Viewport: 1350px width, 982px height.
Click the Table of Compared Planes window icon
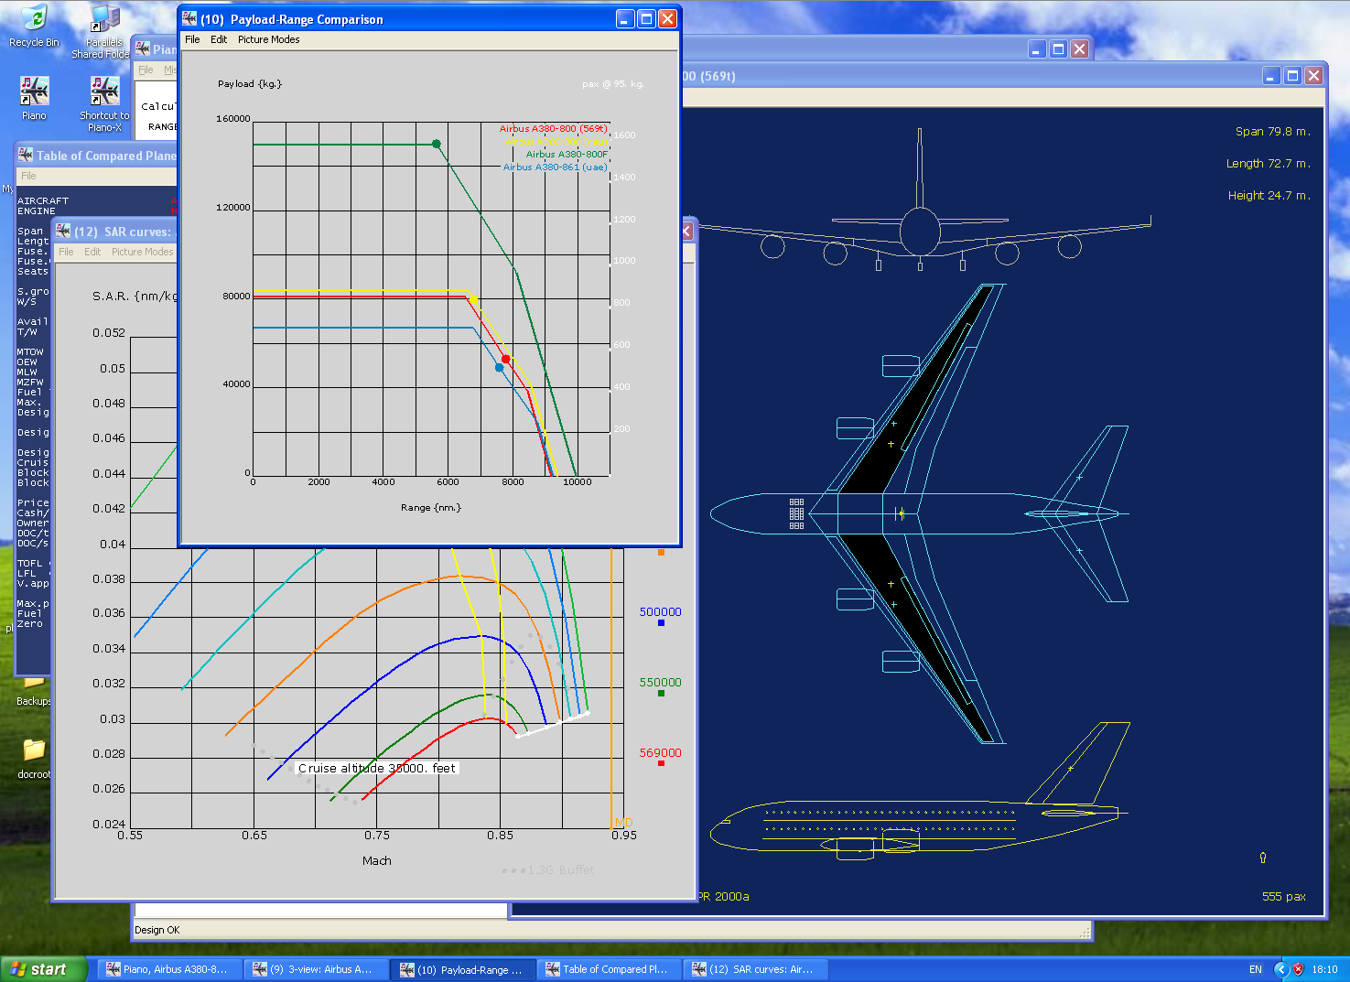point(26,156)
